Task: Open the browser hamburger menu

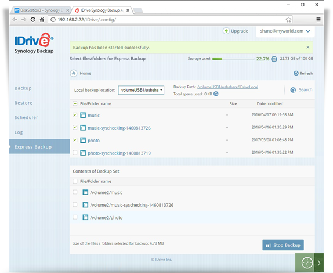Action: point(318,20)
